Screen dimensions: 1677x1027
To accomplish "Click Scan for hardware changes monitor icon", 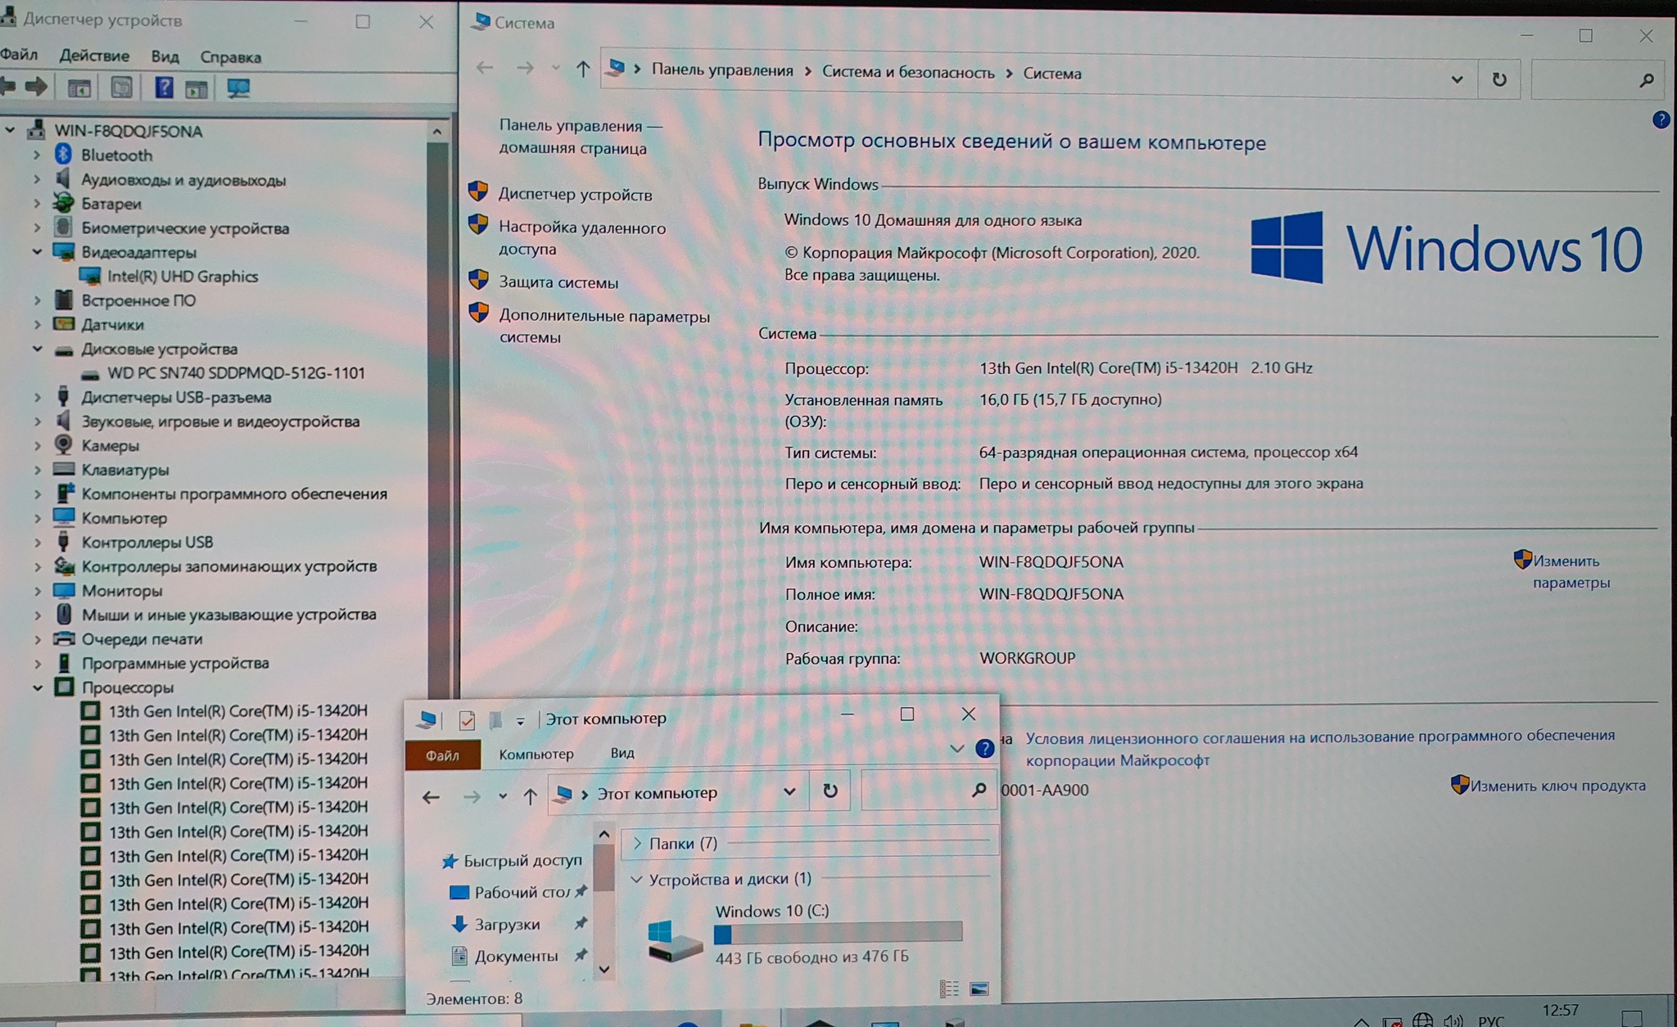I will point(238,88).
